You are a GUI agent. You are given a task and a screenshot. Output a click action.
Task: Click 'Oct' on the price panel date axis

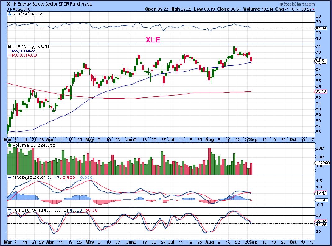(x=293, y=140)
